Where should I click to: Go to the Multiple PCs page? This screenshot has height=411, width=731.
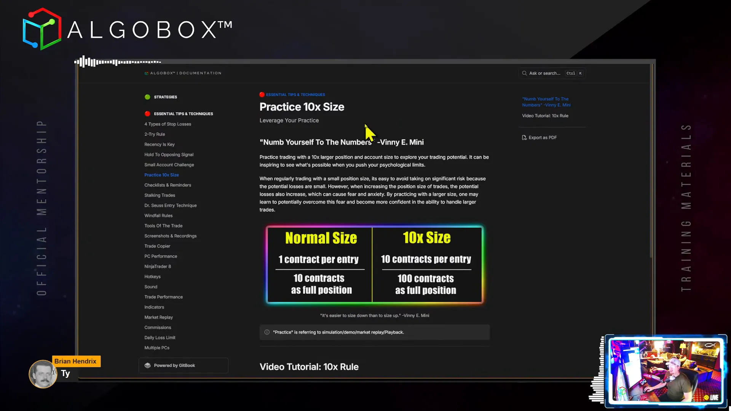157,348
